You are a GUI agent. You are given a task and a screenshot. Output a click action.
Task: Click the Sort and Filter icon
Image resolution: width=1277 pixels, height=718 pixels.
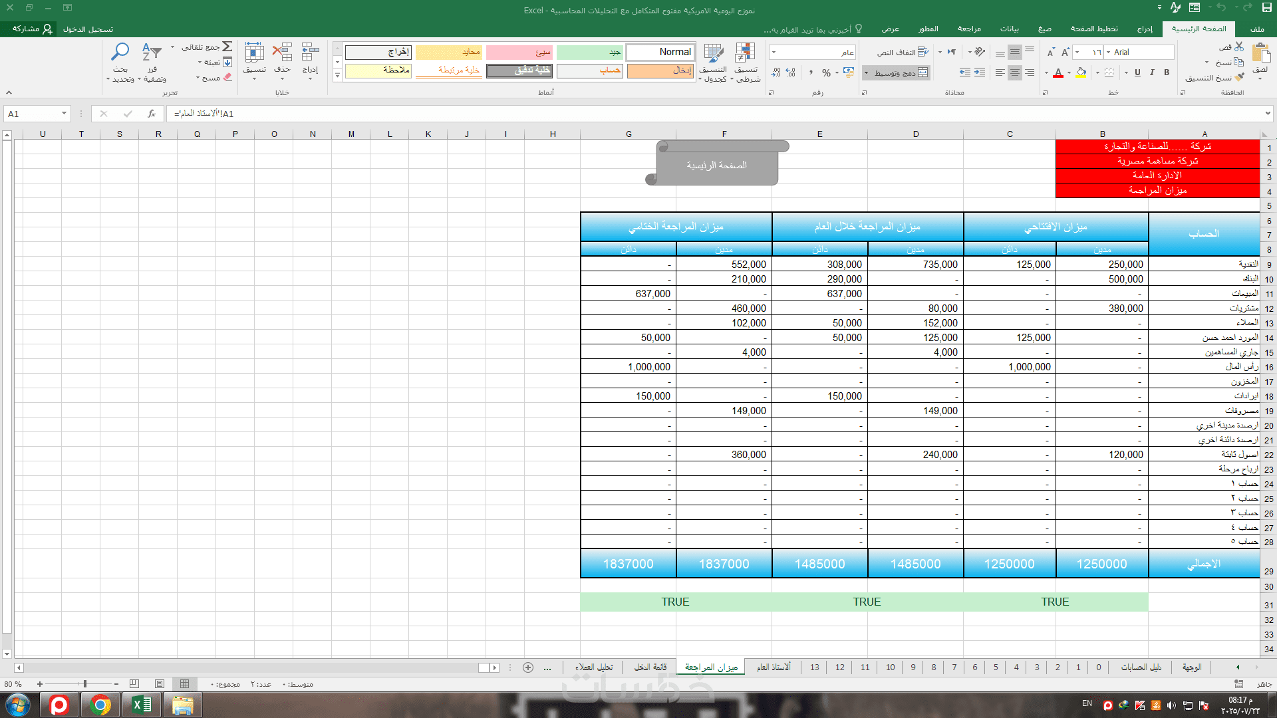point(152,52)
